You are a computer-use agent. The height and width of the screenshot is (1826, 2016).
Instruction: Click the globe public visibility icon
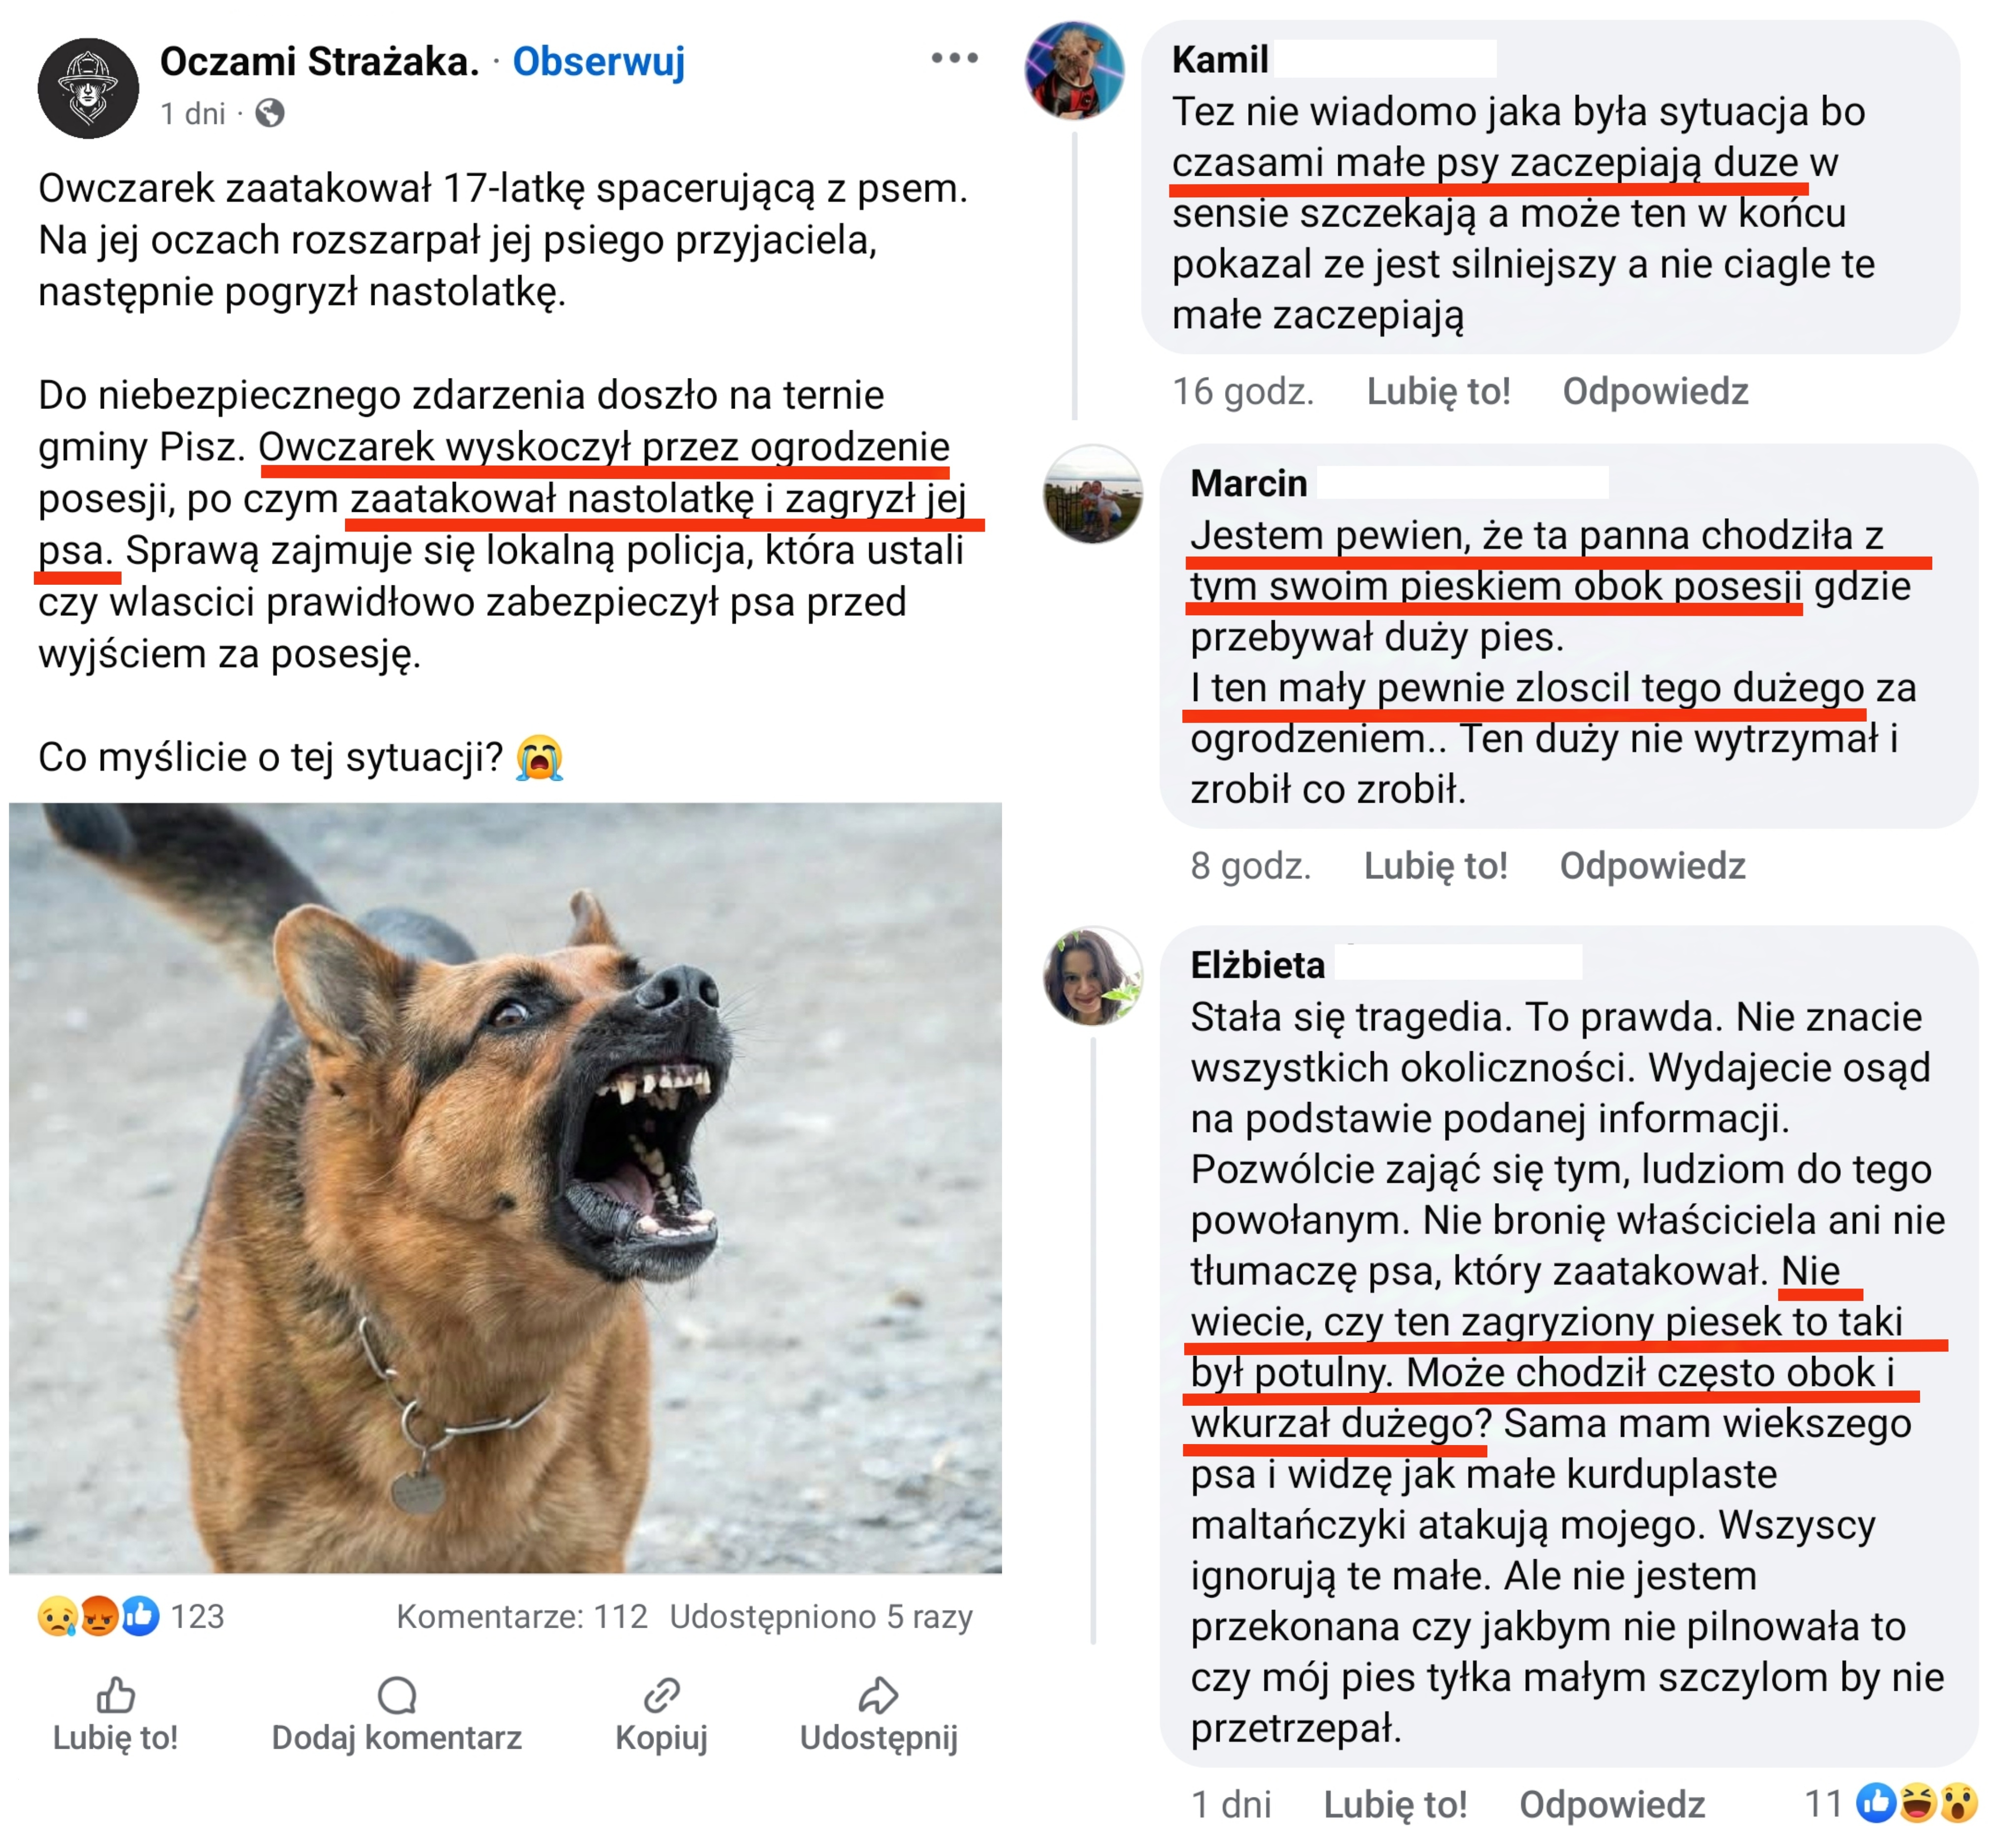(269, 113)
